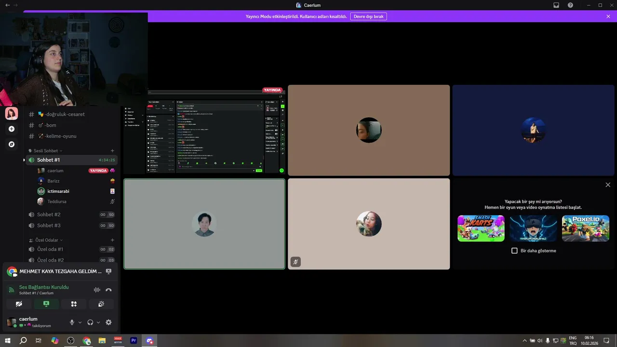Launch the Soulbound activity card
617x347 pixels.
tap(533, 228)
